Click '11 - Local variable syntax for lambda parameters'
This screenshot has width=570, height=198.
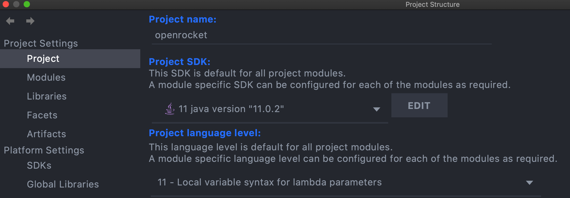coord(270,182)
